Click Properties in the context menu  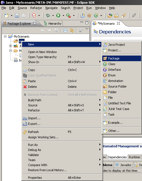(62, 178)
